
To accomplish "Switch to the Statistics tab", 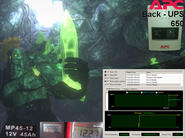I will click(134, 89).
